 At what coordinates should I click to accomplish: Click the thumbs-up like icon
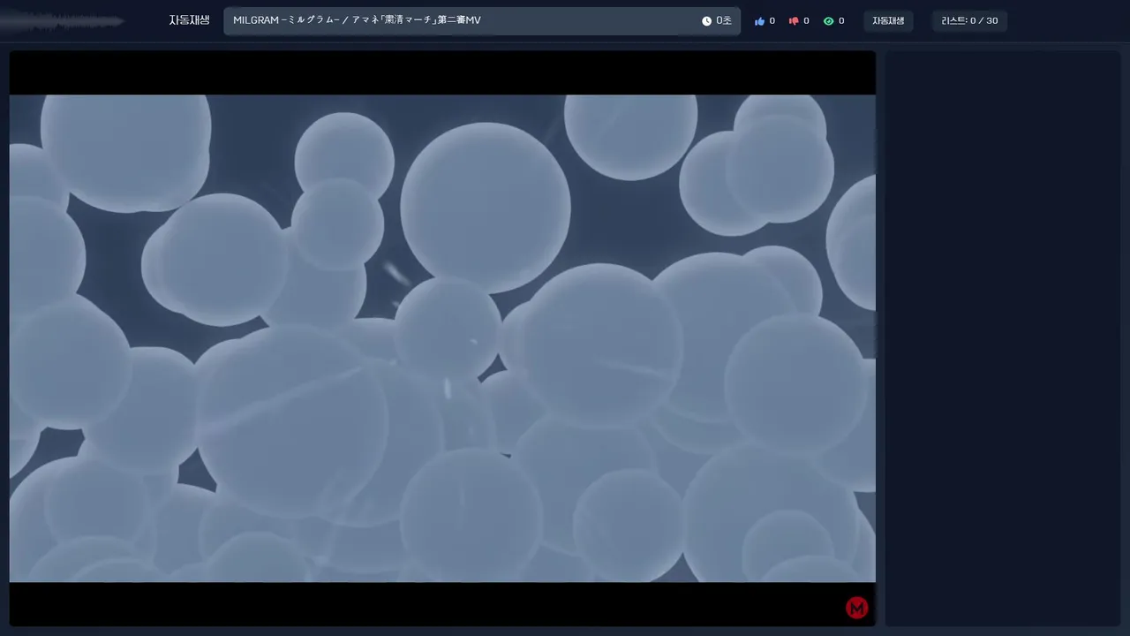(759, 21)
